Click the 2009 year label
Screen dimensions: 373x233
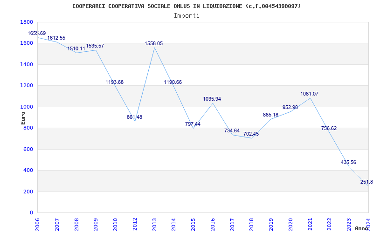coord(96,225)
